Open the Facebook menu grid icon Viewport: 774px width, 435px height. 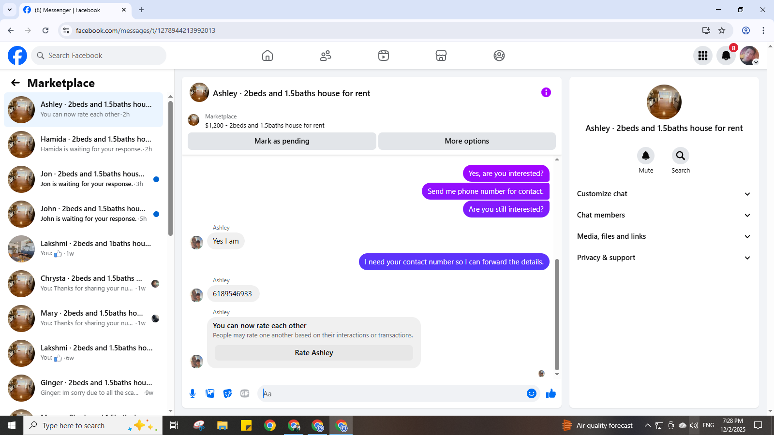click(x=703, y=56)
